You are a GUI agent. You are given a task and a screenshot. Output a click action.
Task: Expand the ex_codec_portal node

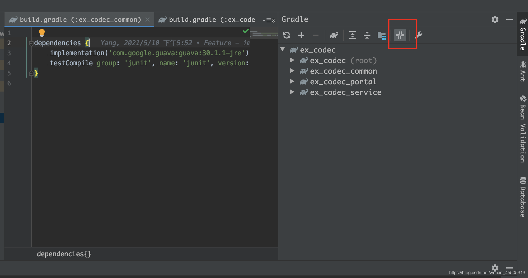click(292, 81)
